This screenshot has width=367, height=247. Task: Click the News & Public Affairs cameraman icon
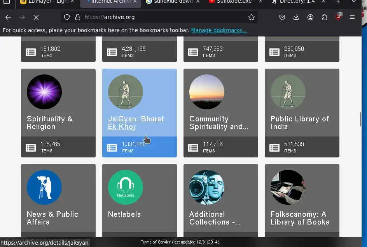coord(44,187)
